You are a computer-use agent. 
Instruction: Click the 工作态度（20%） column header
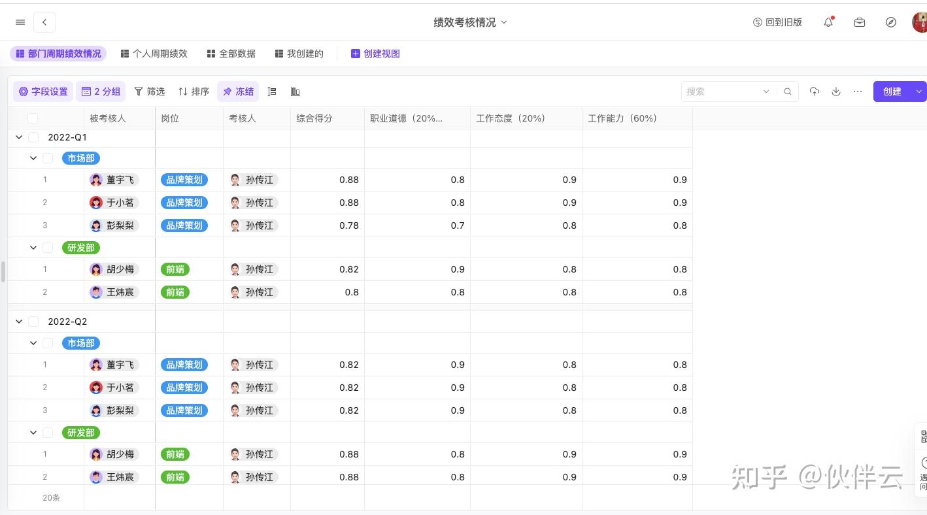(526, 118)
